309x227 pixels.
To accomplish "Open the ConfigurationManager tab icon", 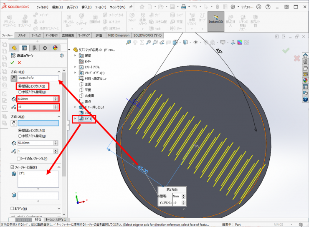I will tap(34, 48).
